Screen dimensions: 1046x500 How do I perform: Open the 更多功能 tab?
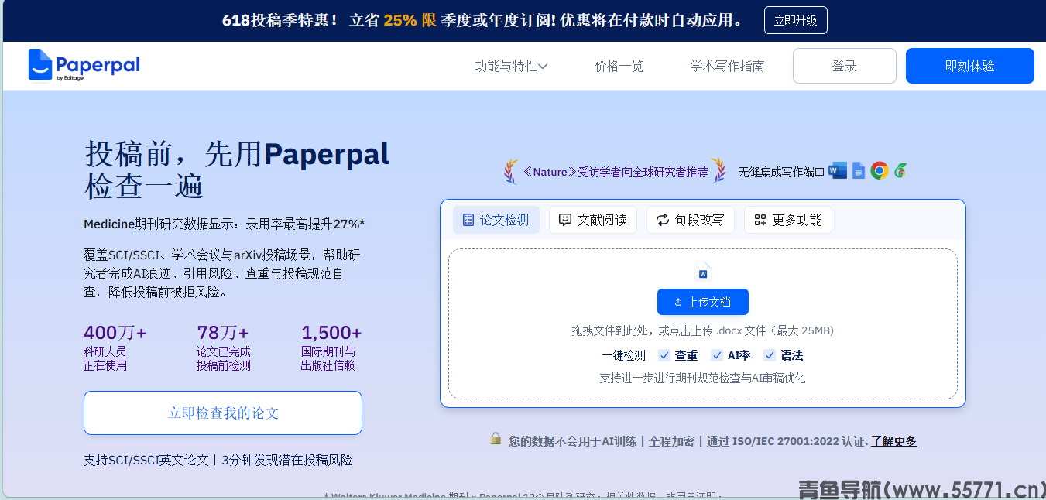pyautogui.click(x=788, y=220)
